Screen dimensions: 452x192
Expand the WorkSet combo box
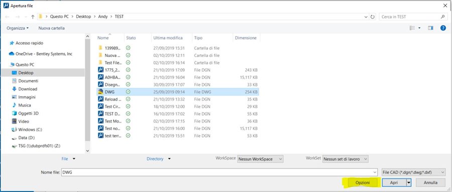click(x=346, y=159)
